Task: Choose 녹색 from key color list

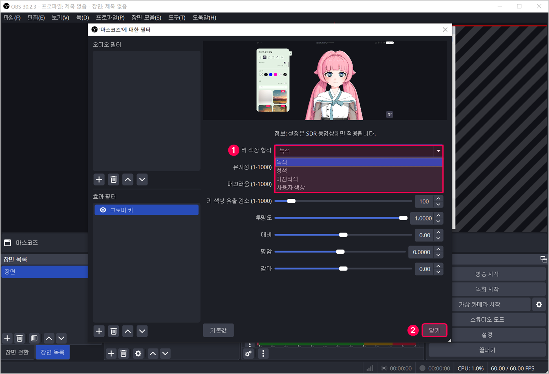Action: (x=359, y=162)
